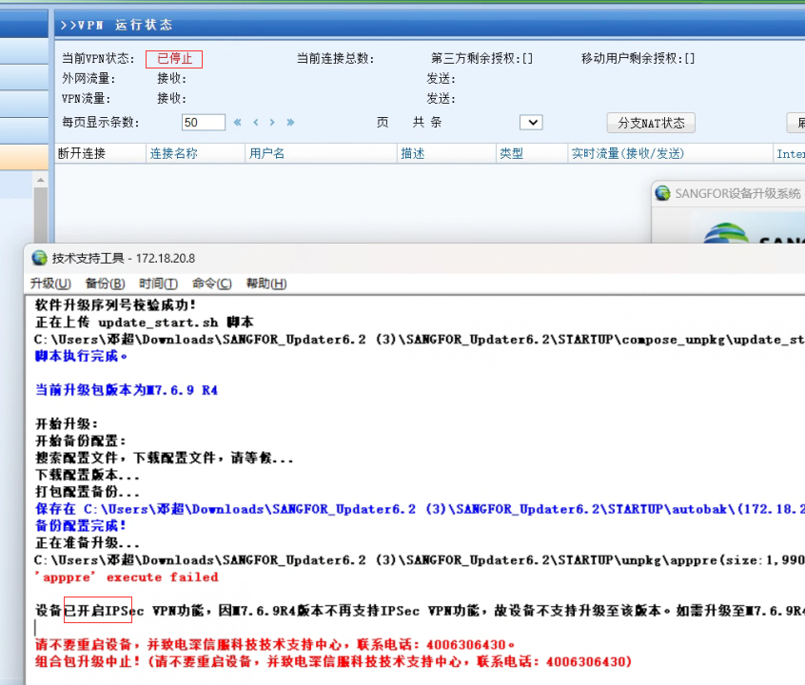Click the 已停止 VPN status indicator
The width and height of the screenshot is (805, 685).
(x=174, y=59)
